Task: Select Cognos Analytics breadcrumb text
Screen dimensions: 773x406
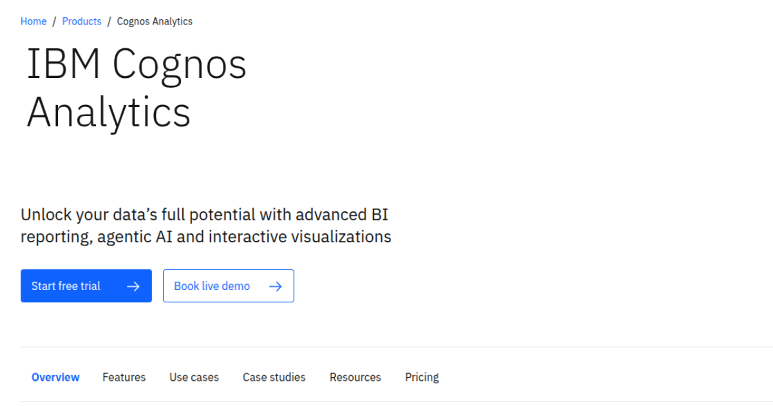Action: 155,21
